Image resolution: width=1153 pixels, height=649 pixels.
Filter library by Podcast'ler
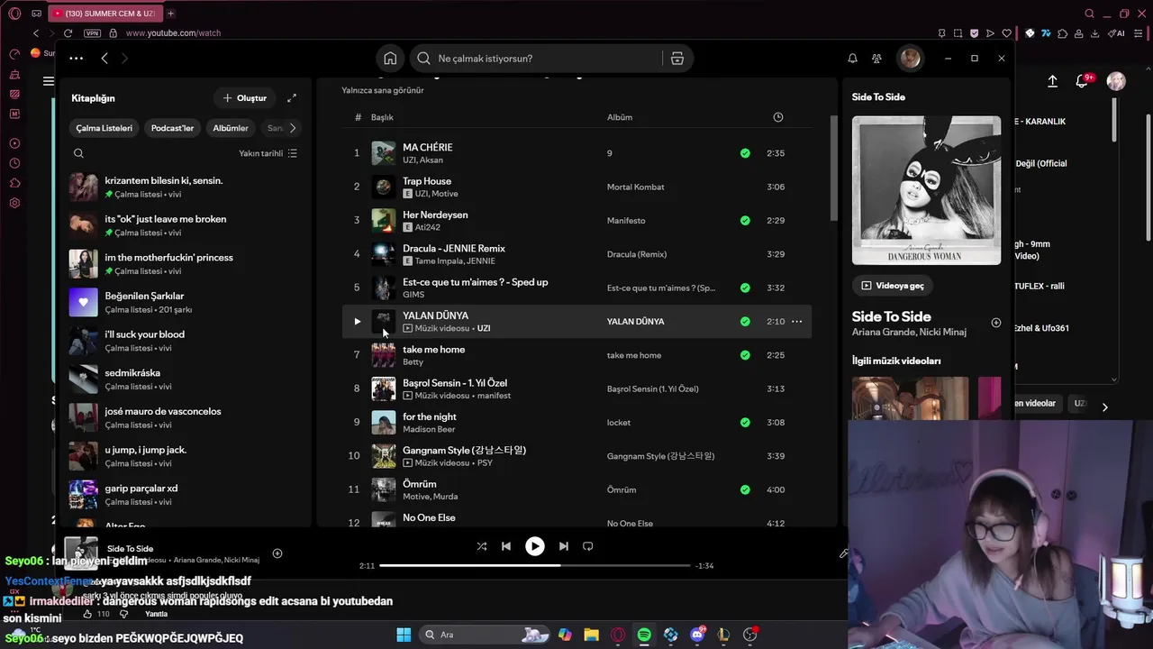coord(172,128)
